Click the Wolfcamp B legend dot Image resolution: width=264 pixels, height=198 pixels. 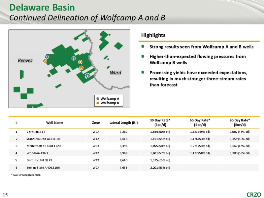coord(98,103)
